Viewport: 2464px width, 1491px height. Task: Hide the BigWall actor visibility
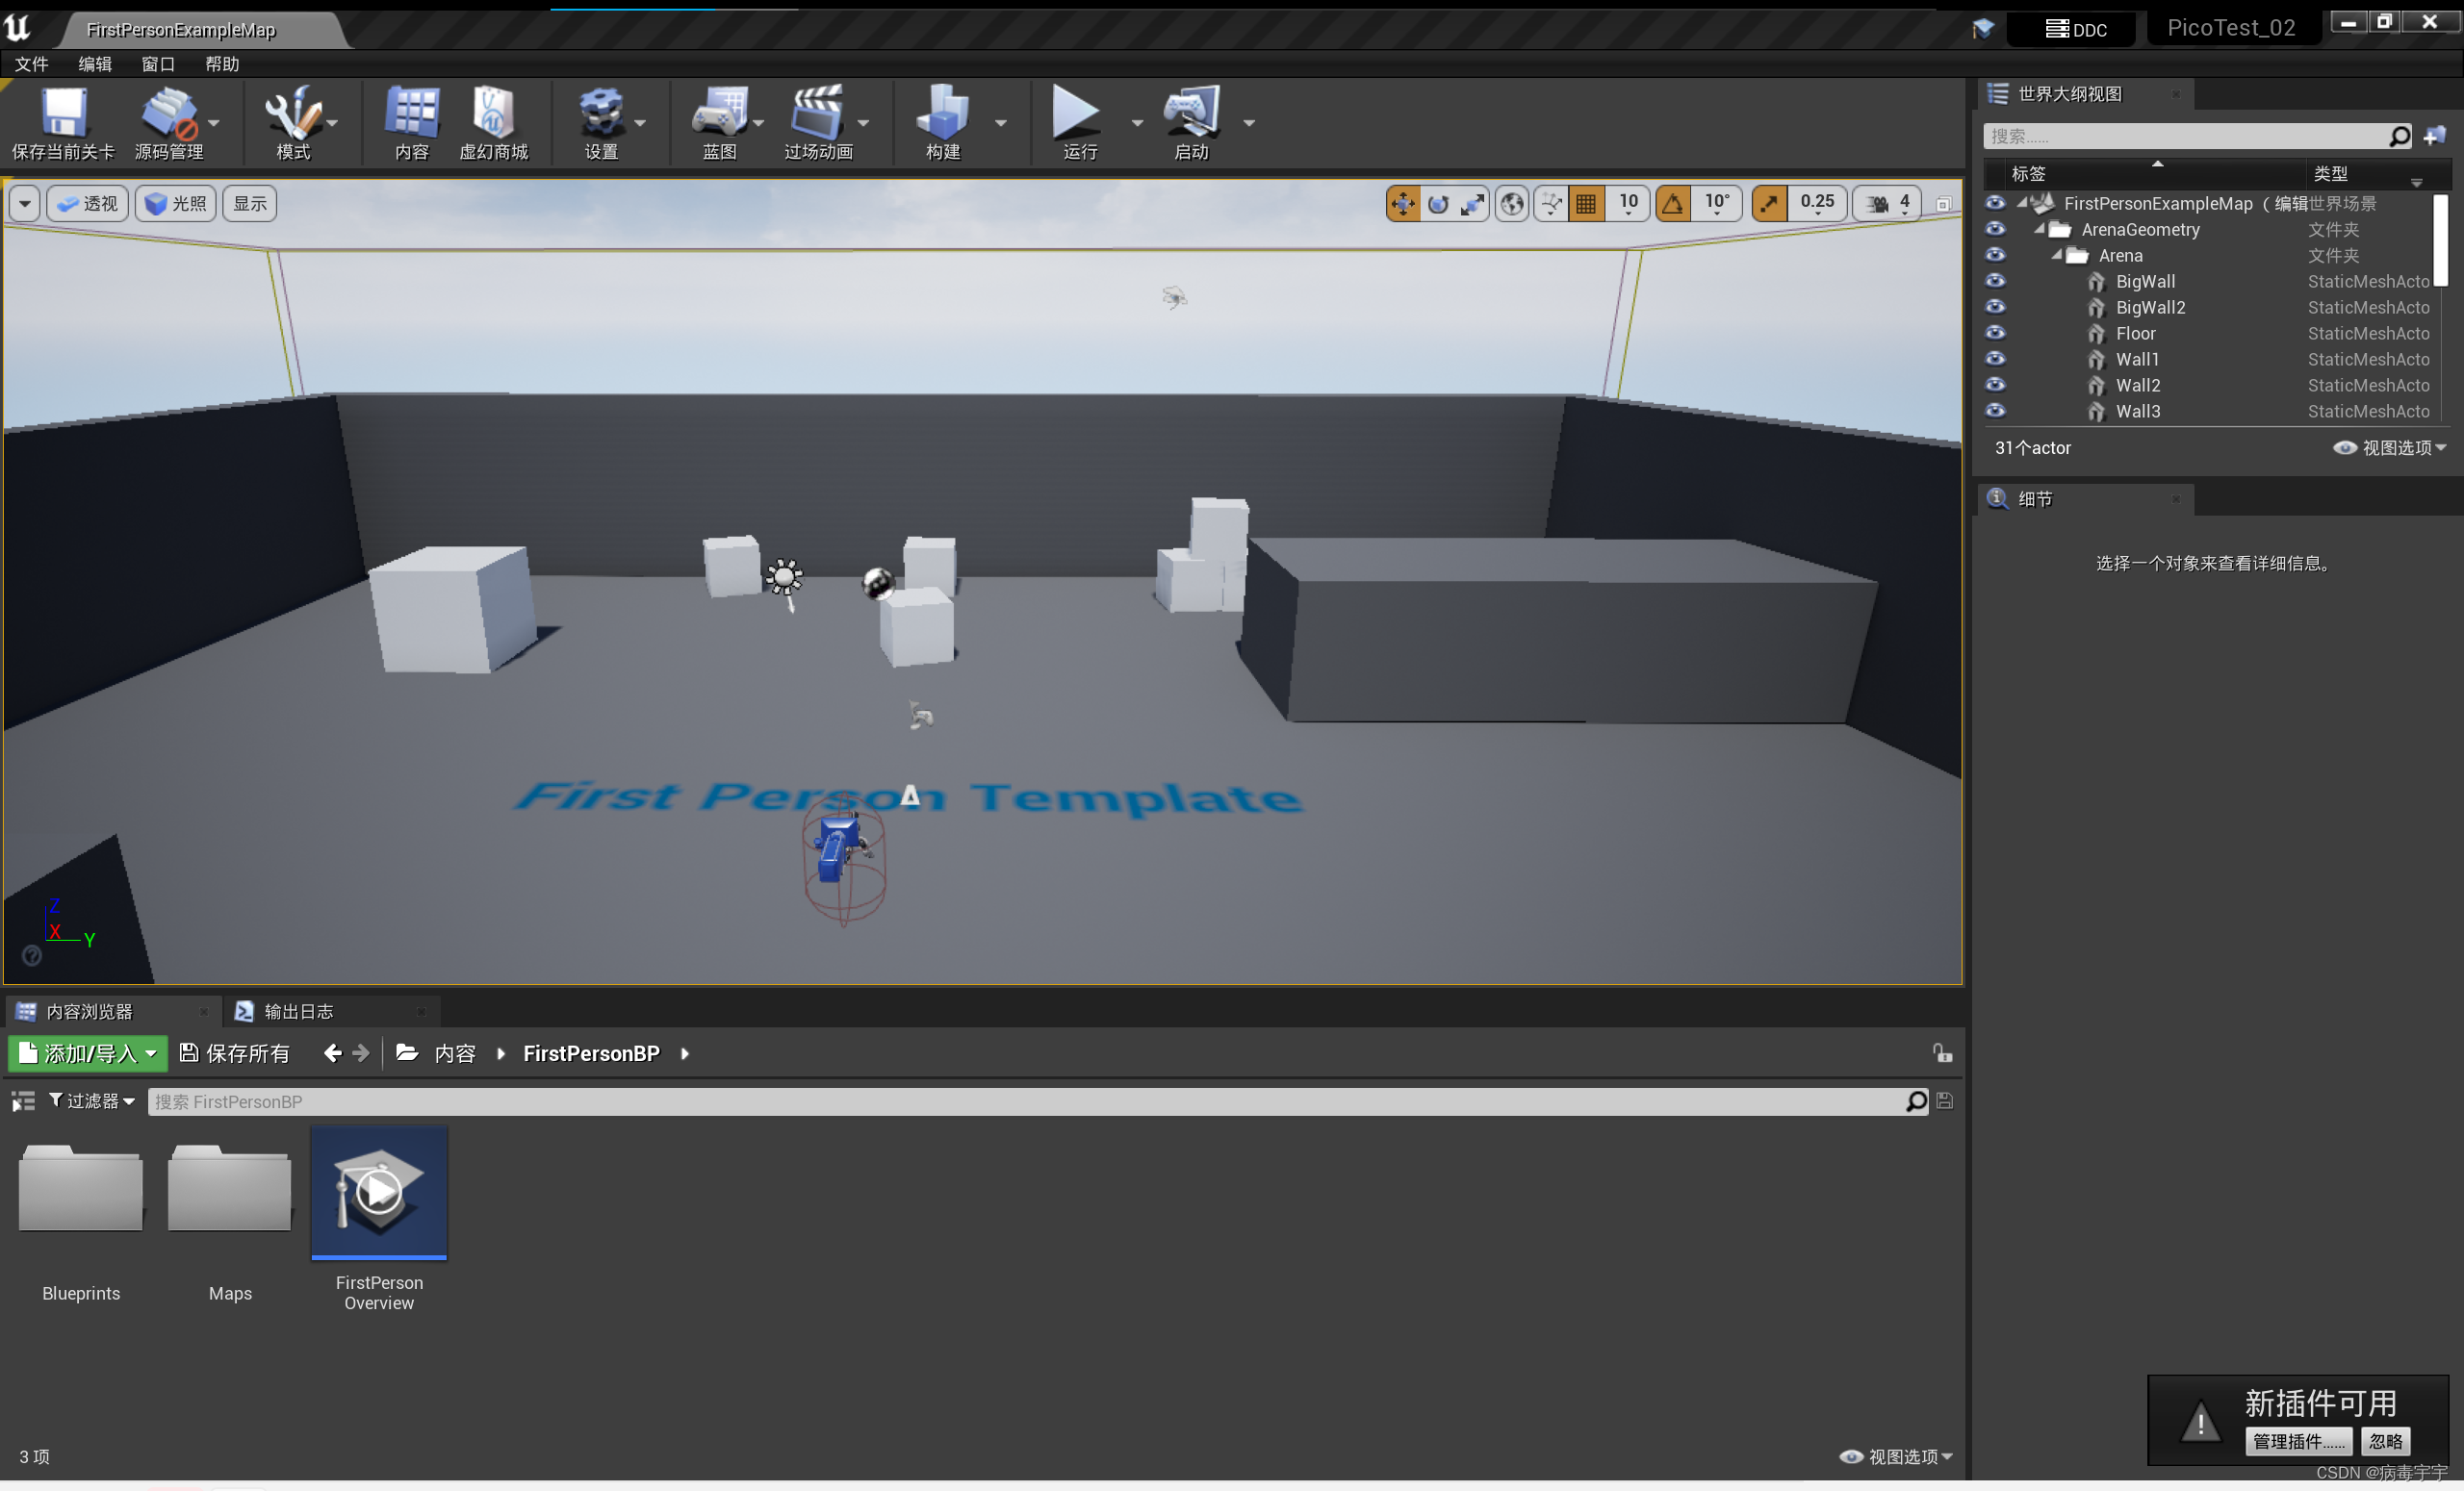coord(1995,282)
